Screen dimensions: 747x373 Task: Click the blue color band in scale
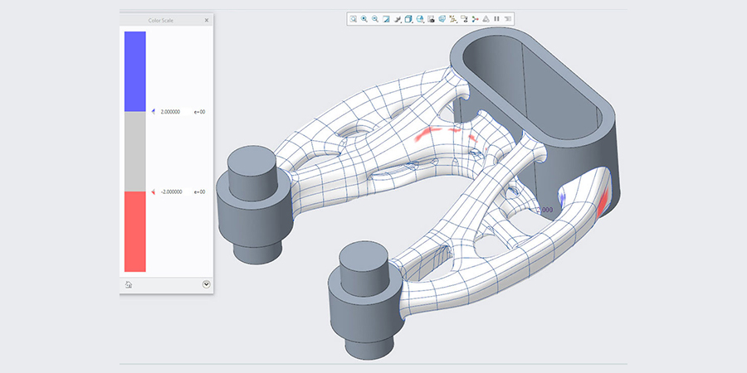click(134, 71)
